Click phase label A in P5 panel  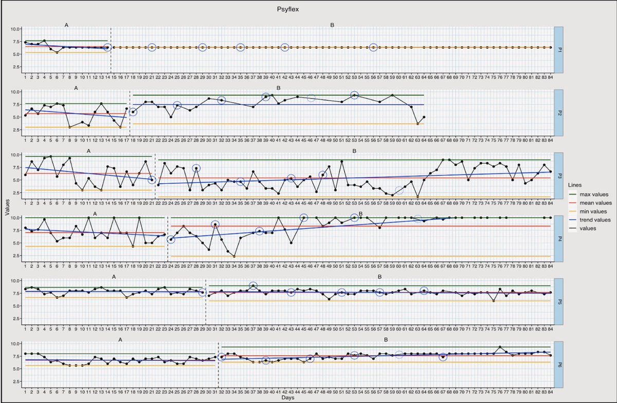point(114,277)
